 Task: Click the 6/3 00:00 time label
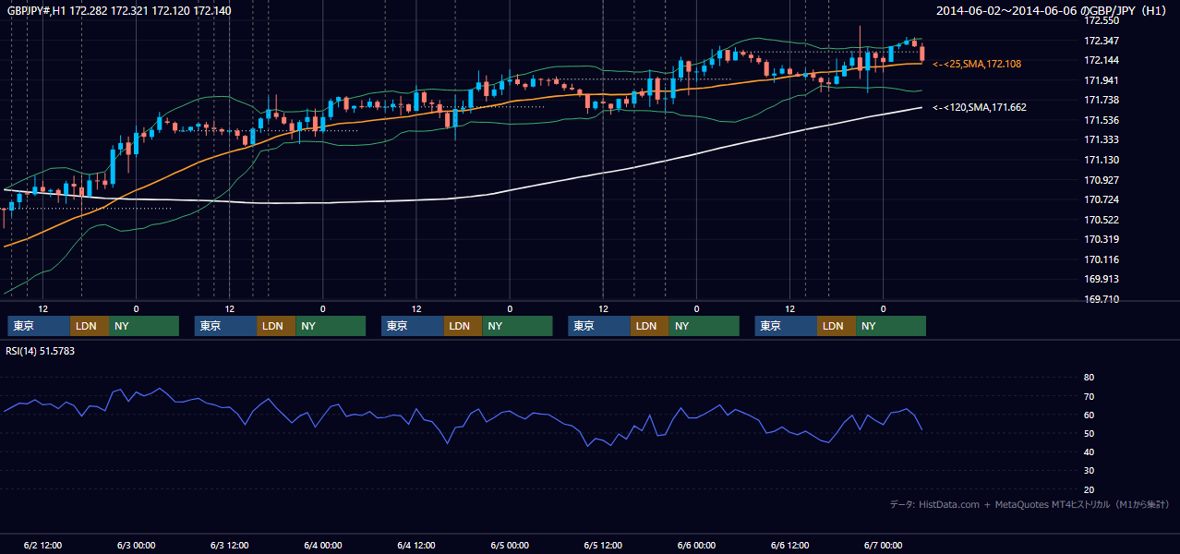(x=136, y=545)
